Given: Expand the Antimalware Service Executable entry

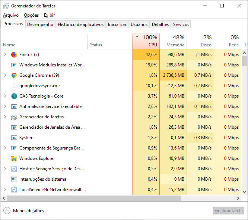Looking at the screenshot, I should tap(5, 106).
